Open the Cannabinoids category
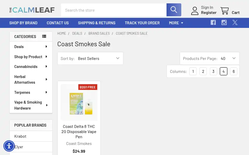Viewport: 249px width, 155px height. (x=26, y=67)
